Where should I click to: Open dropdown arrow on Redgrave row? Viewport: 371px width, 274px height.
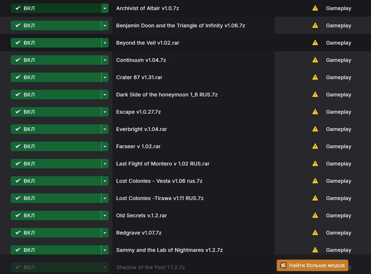click(105, 233)
